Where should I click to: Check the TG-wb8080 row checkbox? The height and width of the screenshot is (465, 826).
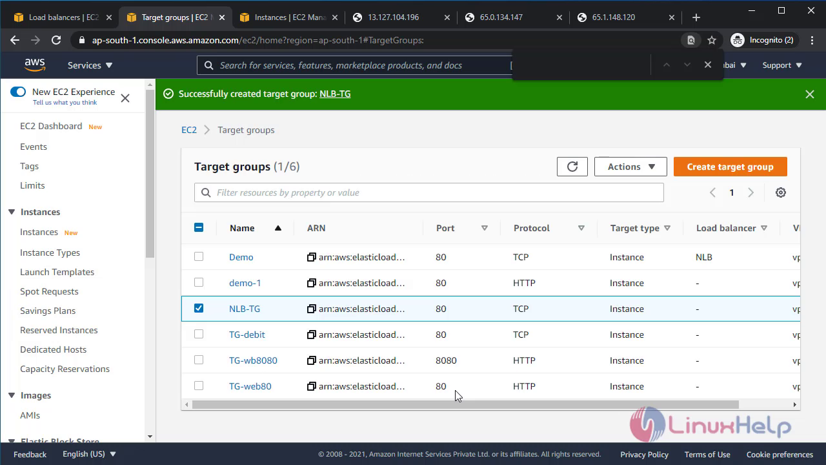pos(199,360)
